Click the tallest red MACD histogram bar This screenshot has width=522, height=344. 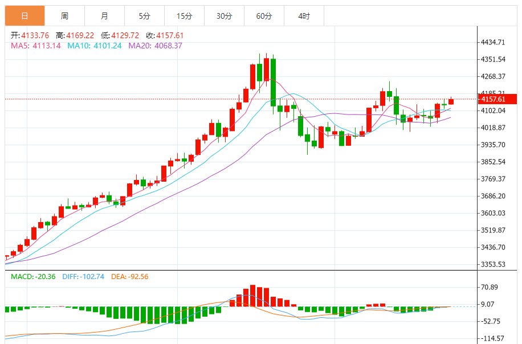click(252, 296)
